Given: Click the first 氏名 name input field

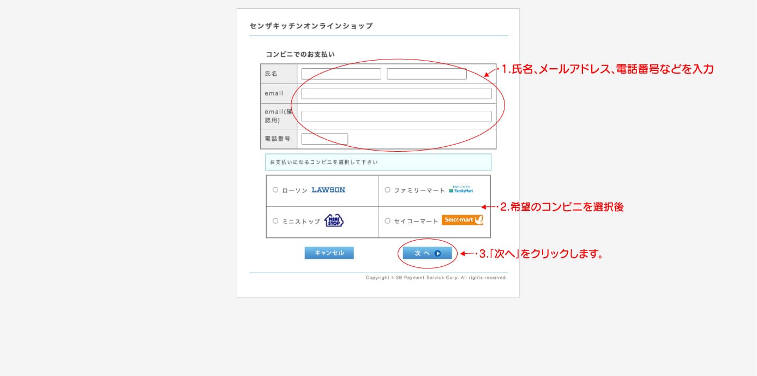Looking at the screenshot, I should coord(341,73).
